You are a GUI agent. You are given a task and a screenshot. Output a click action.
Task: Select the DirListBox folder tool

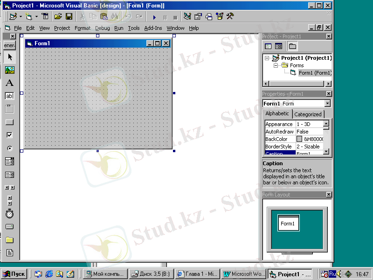[9, 240]
